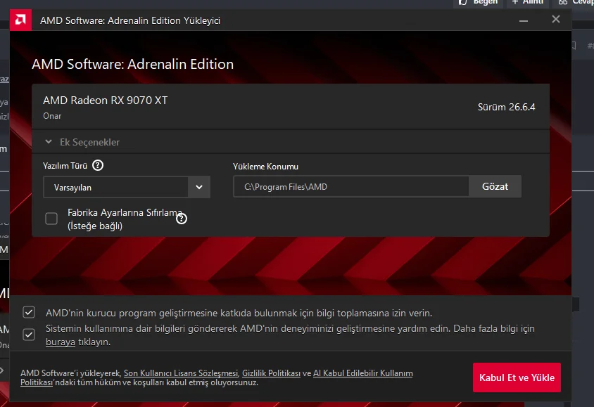
Task: Click the Alıntı plus icon at top
Action: tap(515, 2)
